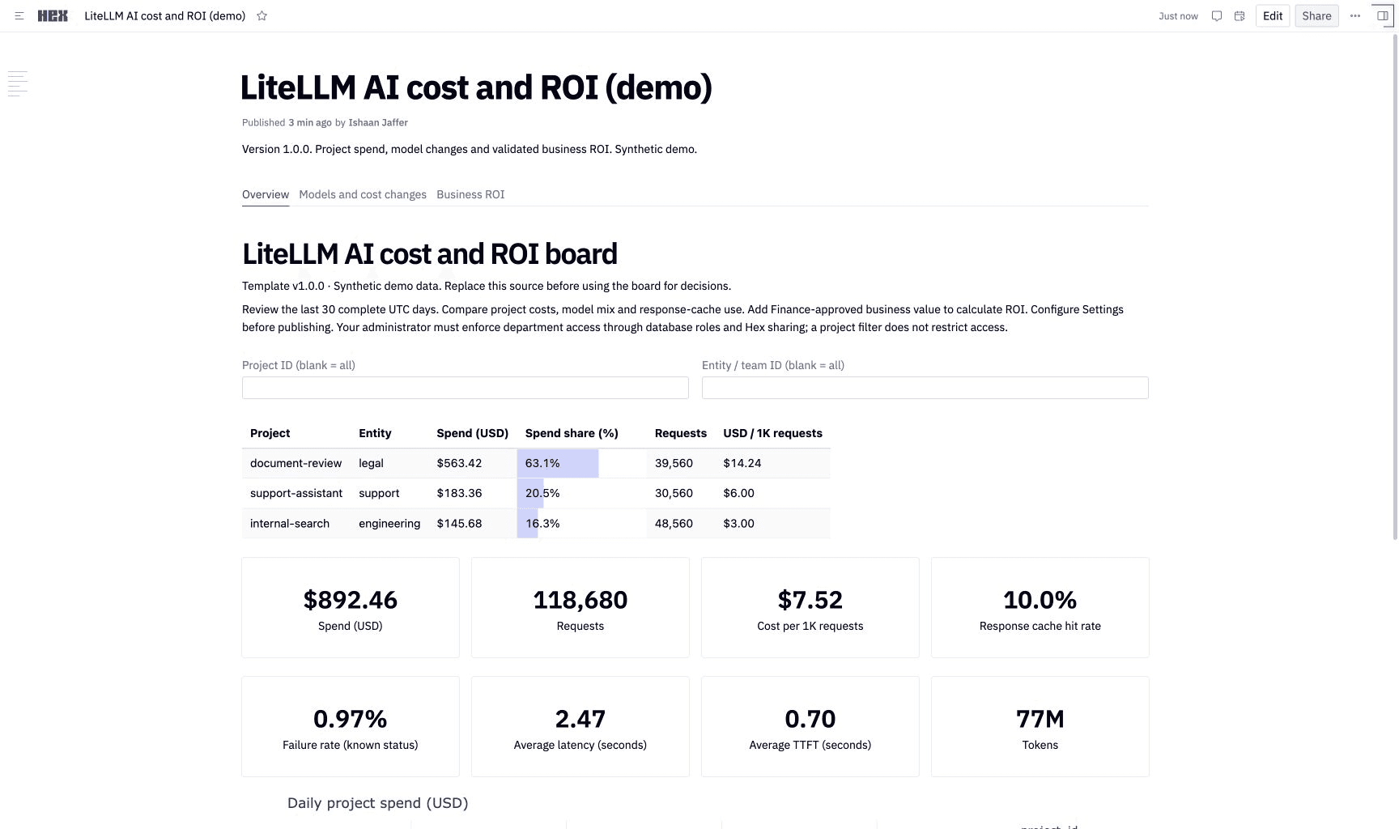Focus the Project ID input field
This screenshot has height=829, width=1399.
click(466, 388)
